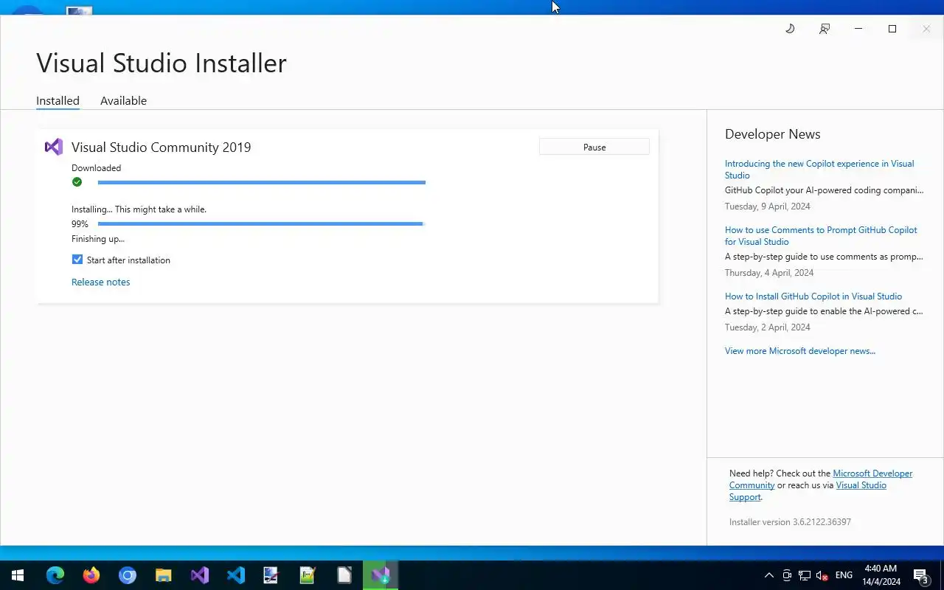Launch Microsoft Edge from the taskbar
Screen dimensions: 944x590
pyautogui.click(x=55, y=575)
